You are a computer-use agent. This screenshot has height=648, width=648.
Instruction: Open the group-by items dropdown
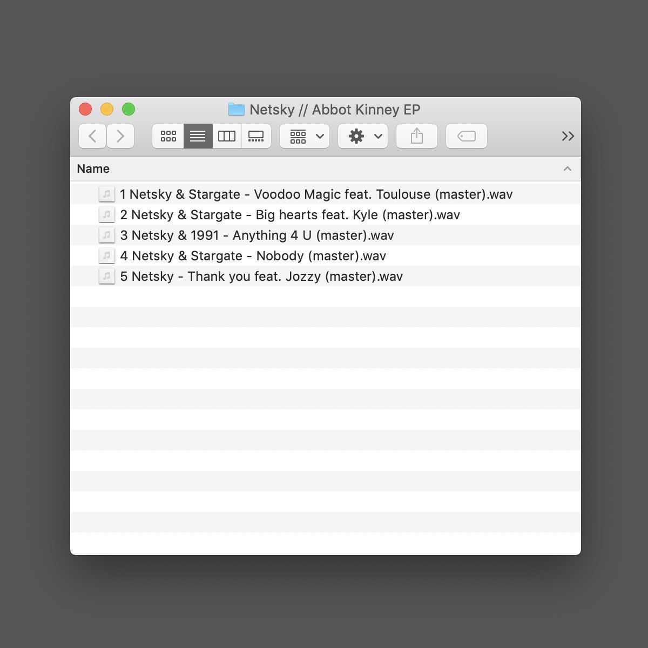click(305, 136)
